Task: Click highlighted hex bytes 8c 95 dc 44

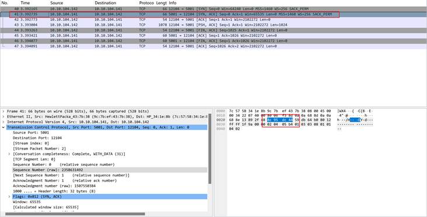Action: pyautogui.click(x=280, y=120)
